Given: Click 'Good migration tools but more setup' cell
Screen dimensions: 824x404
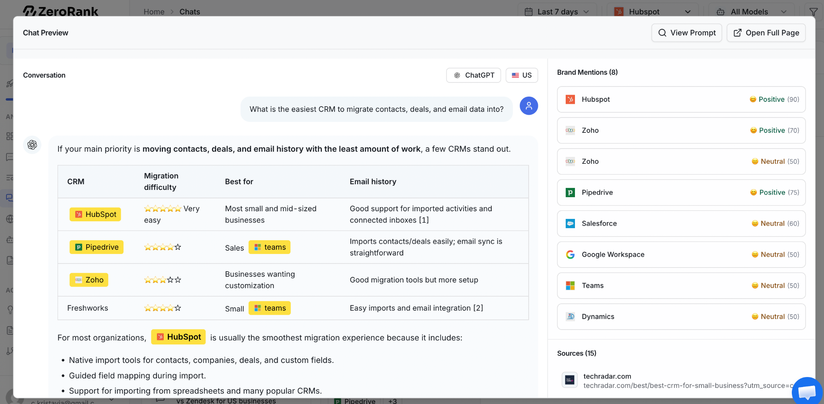Looking at the screenshot, I should tap(414, 280).
